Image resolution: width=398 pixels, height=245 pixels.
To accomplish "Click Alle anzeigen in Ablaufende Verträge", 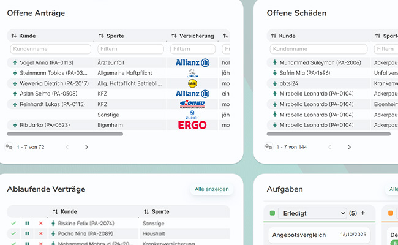I will coord(212,189).
